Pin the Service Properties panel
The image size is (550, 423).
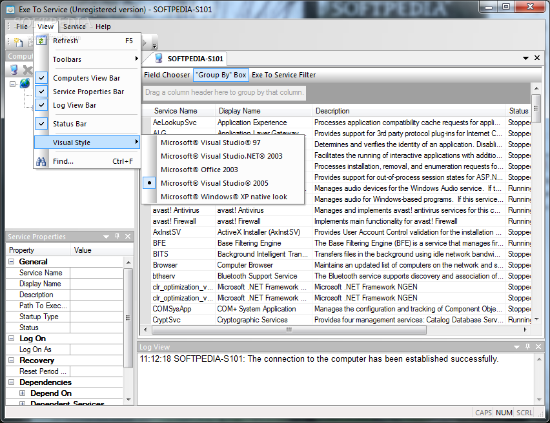(x=117, y=237)
